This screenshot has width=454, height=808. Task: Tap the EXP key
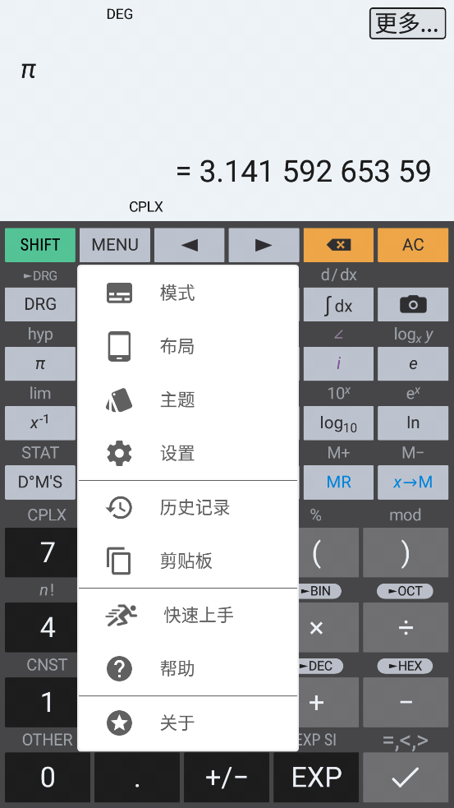point(316,777)
